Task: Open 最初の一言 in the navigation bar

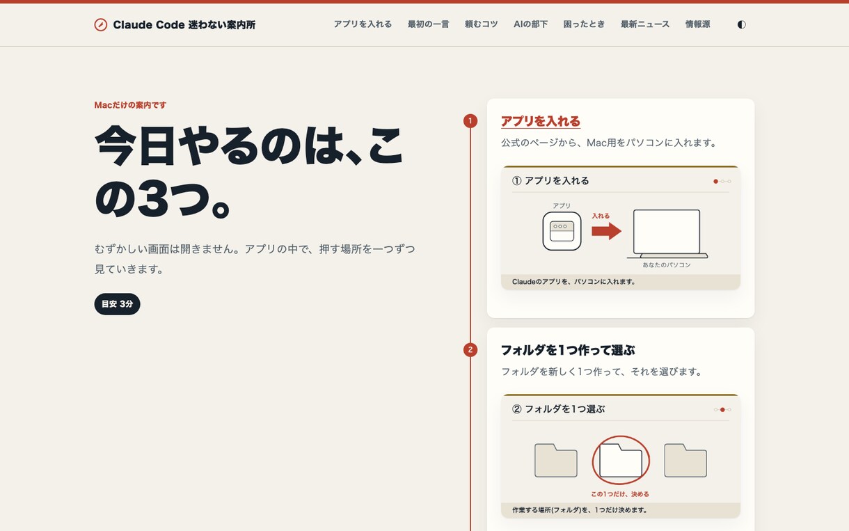Action: (x=428, y=24)
